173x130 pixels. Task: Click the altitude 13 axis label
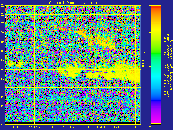(x=3, y=5)
